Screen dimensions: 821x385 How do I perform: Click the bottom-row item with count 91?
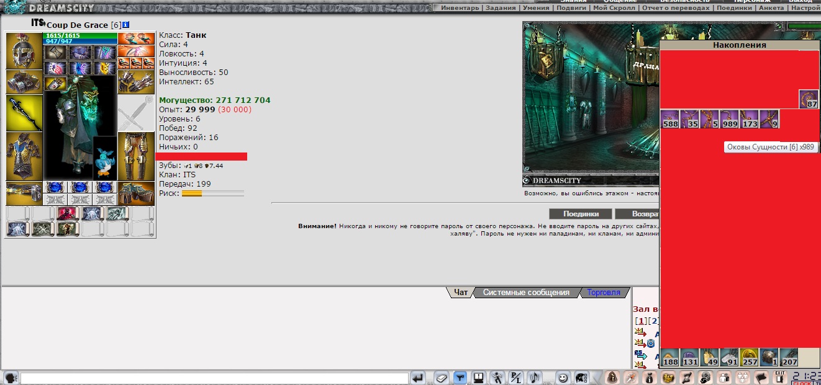(729, 357)
